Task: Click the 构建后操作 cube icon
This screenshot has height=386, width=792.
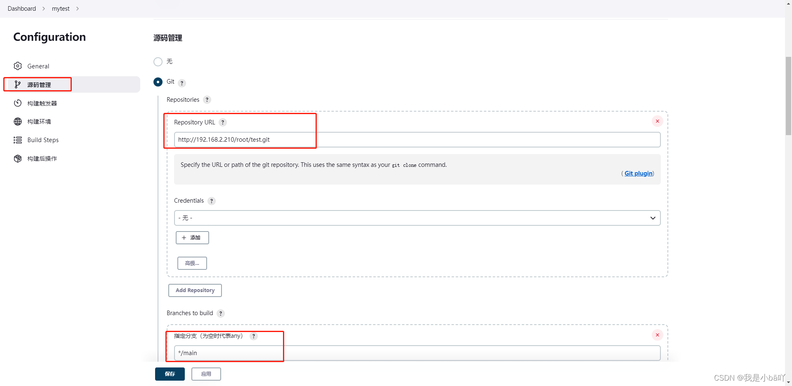Action: pyautogui.click(x=18, y=159)
